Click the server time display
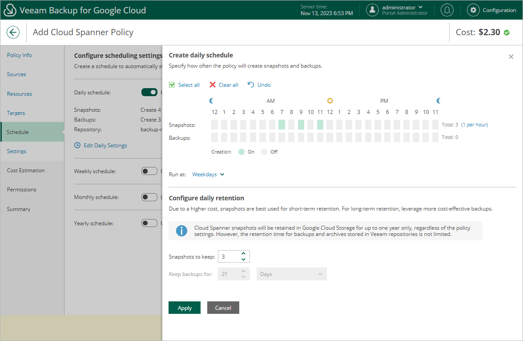 click(326, 10)
